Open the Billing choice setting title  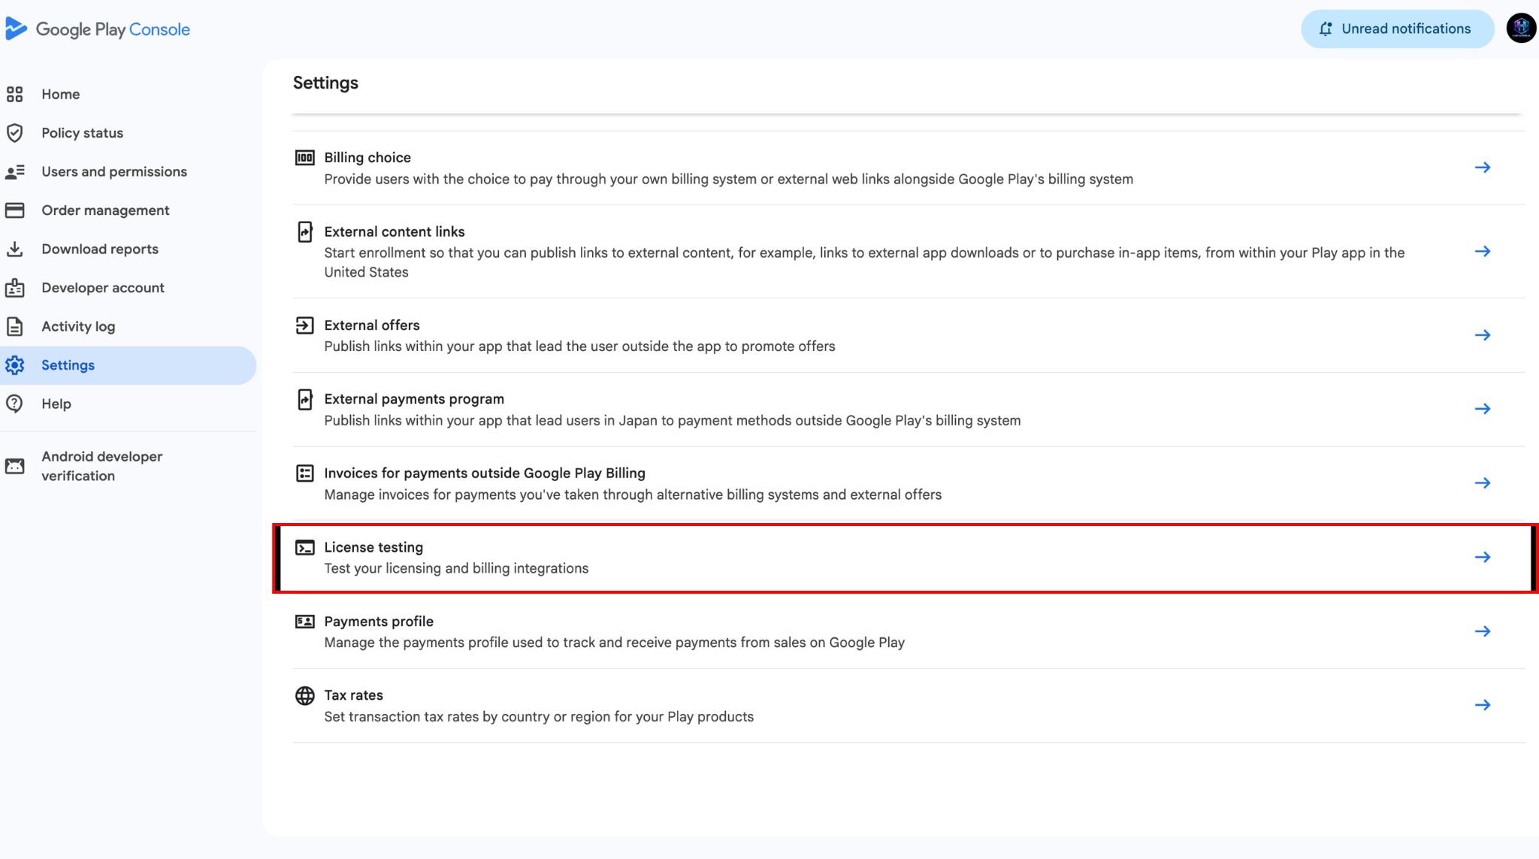(367, 157)
